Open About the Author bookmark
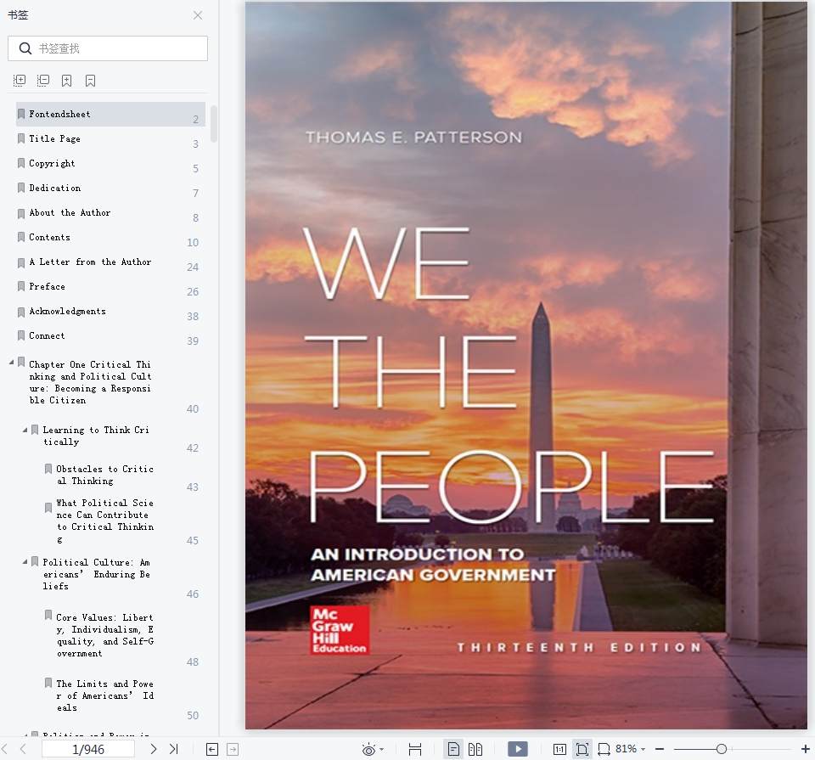Viewport: 815px width, 760px height. (x=70, y=212)
